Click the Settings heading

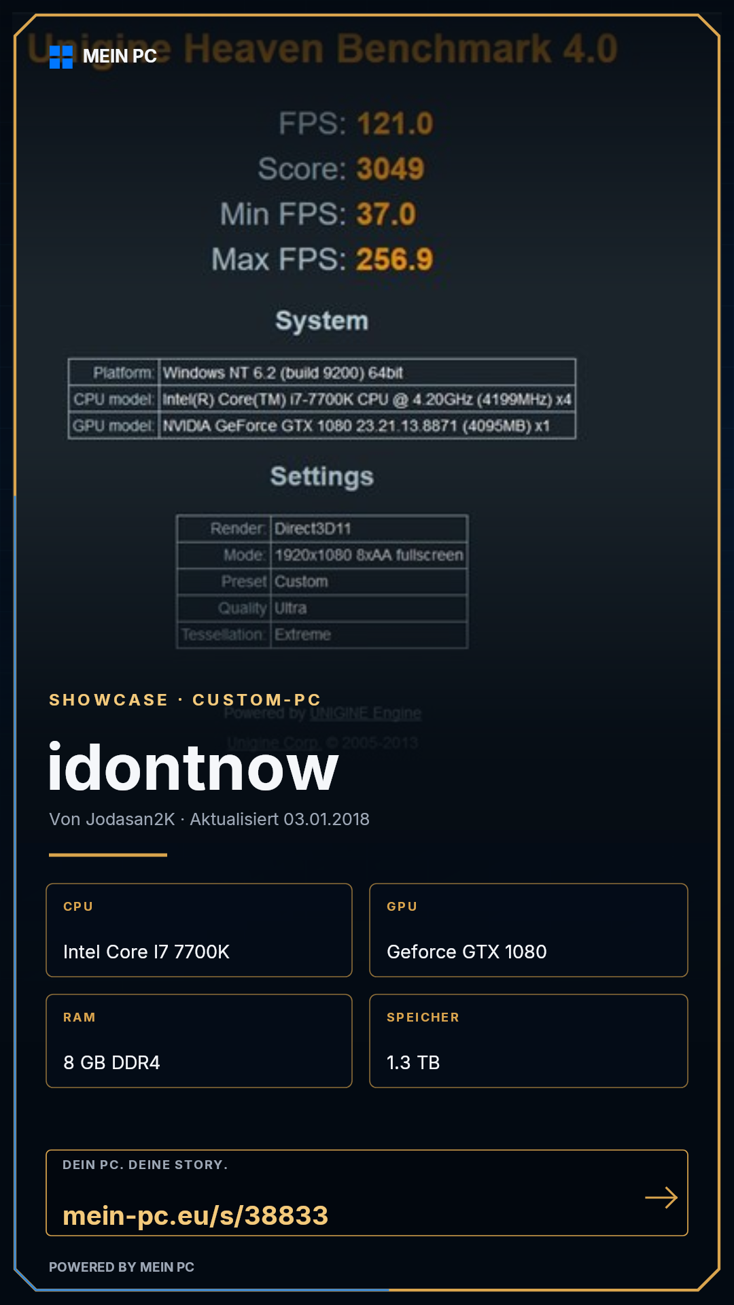point(322,476)
